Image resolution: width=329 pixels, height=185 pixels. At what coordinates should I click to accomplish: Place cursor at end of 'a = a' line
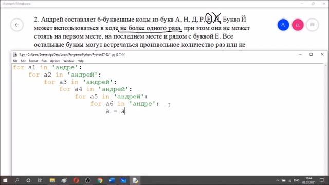point(125,111)
